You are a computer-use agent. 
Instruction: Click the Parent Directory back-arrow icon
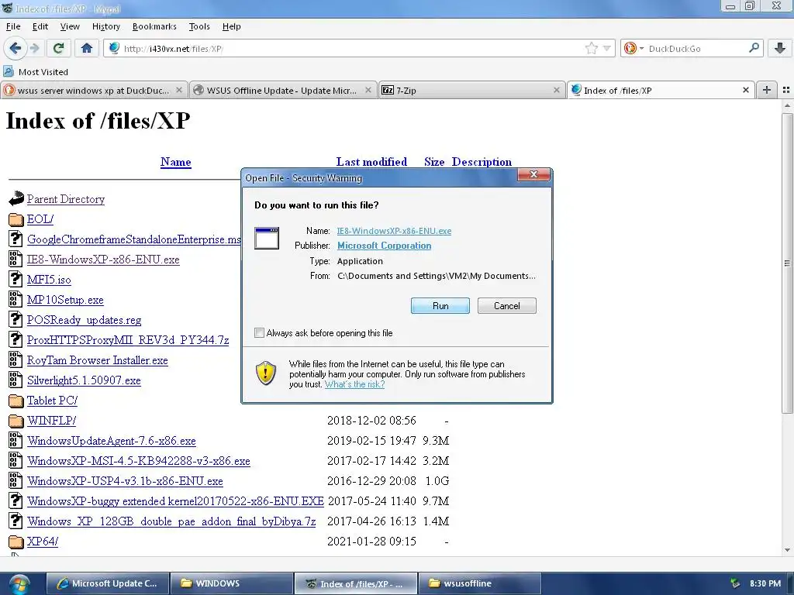(x=16, y=198)
